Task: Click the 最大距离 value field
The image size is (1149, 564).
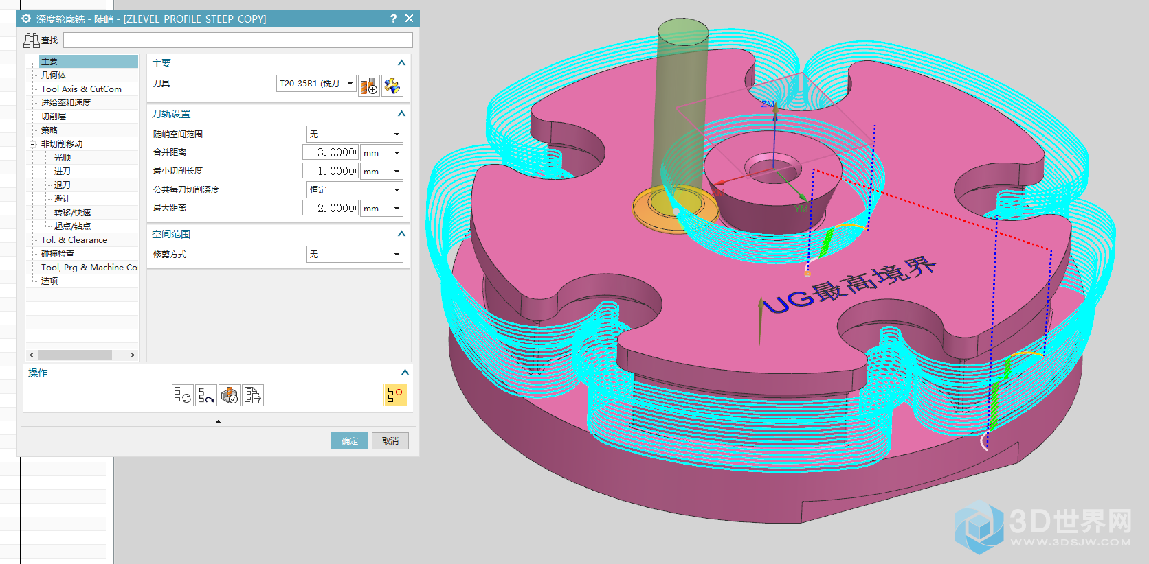Action: pyautogui.click(x=331, y=209)
